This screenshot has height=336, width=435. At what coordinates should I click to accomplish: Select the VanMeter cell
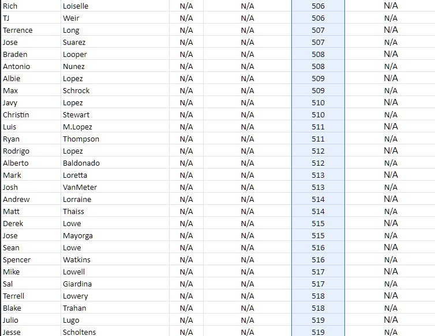click(115, 187)
